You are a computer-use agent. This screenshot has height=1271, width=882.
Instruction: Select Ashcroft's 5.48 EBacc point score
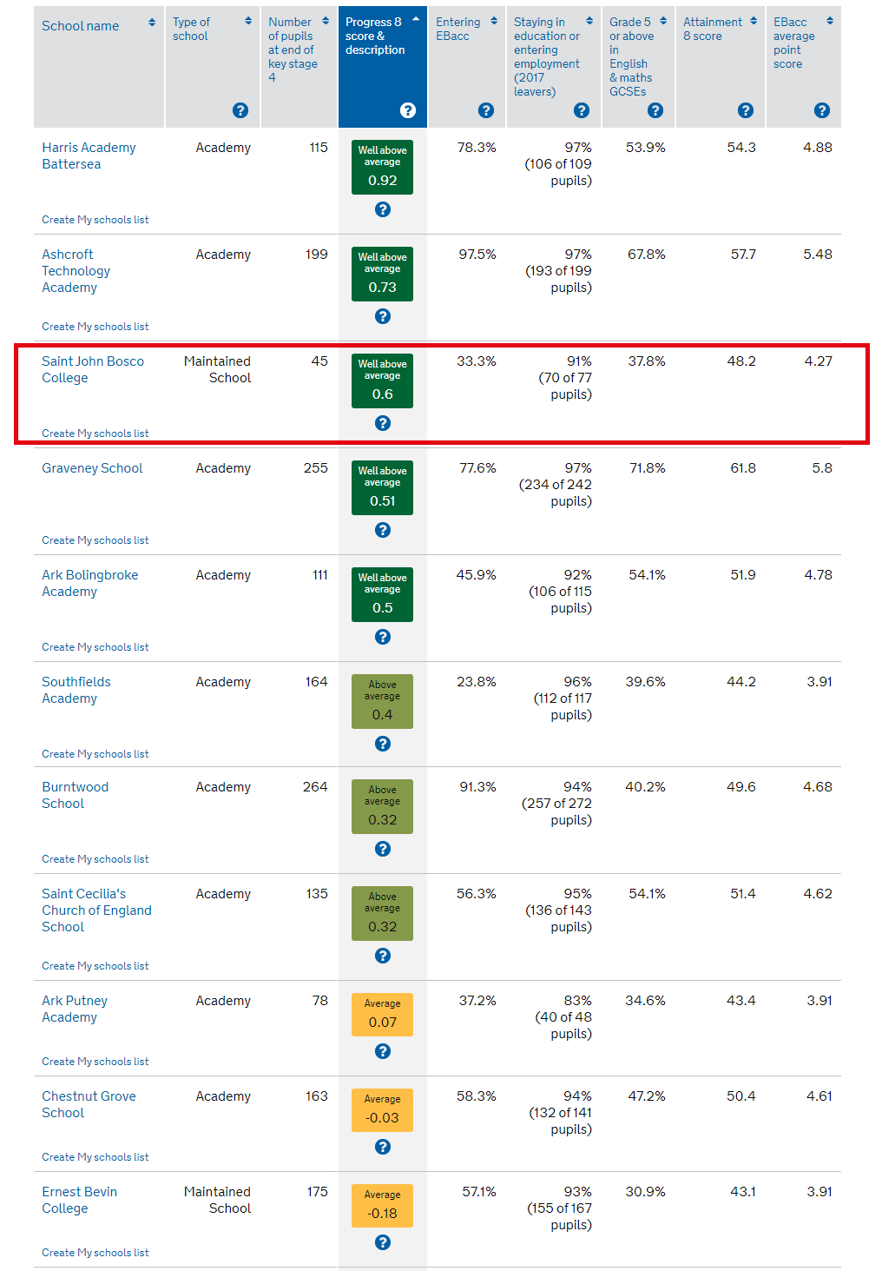pos(818,255)
